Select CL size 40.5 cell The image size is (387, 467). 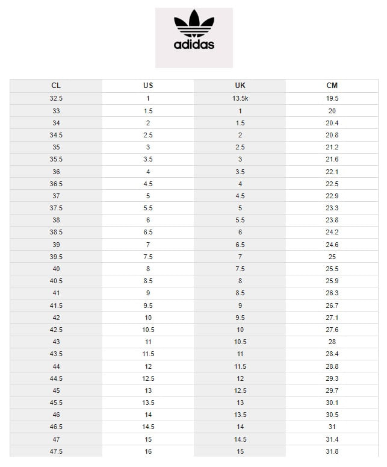pyautogui.click(x=56, y=281)
